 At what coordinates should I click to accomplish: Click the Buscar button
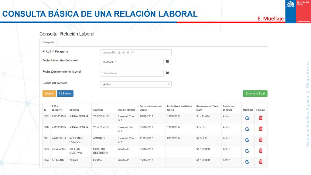point(65,94)
